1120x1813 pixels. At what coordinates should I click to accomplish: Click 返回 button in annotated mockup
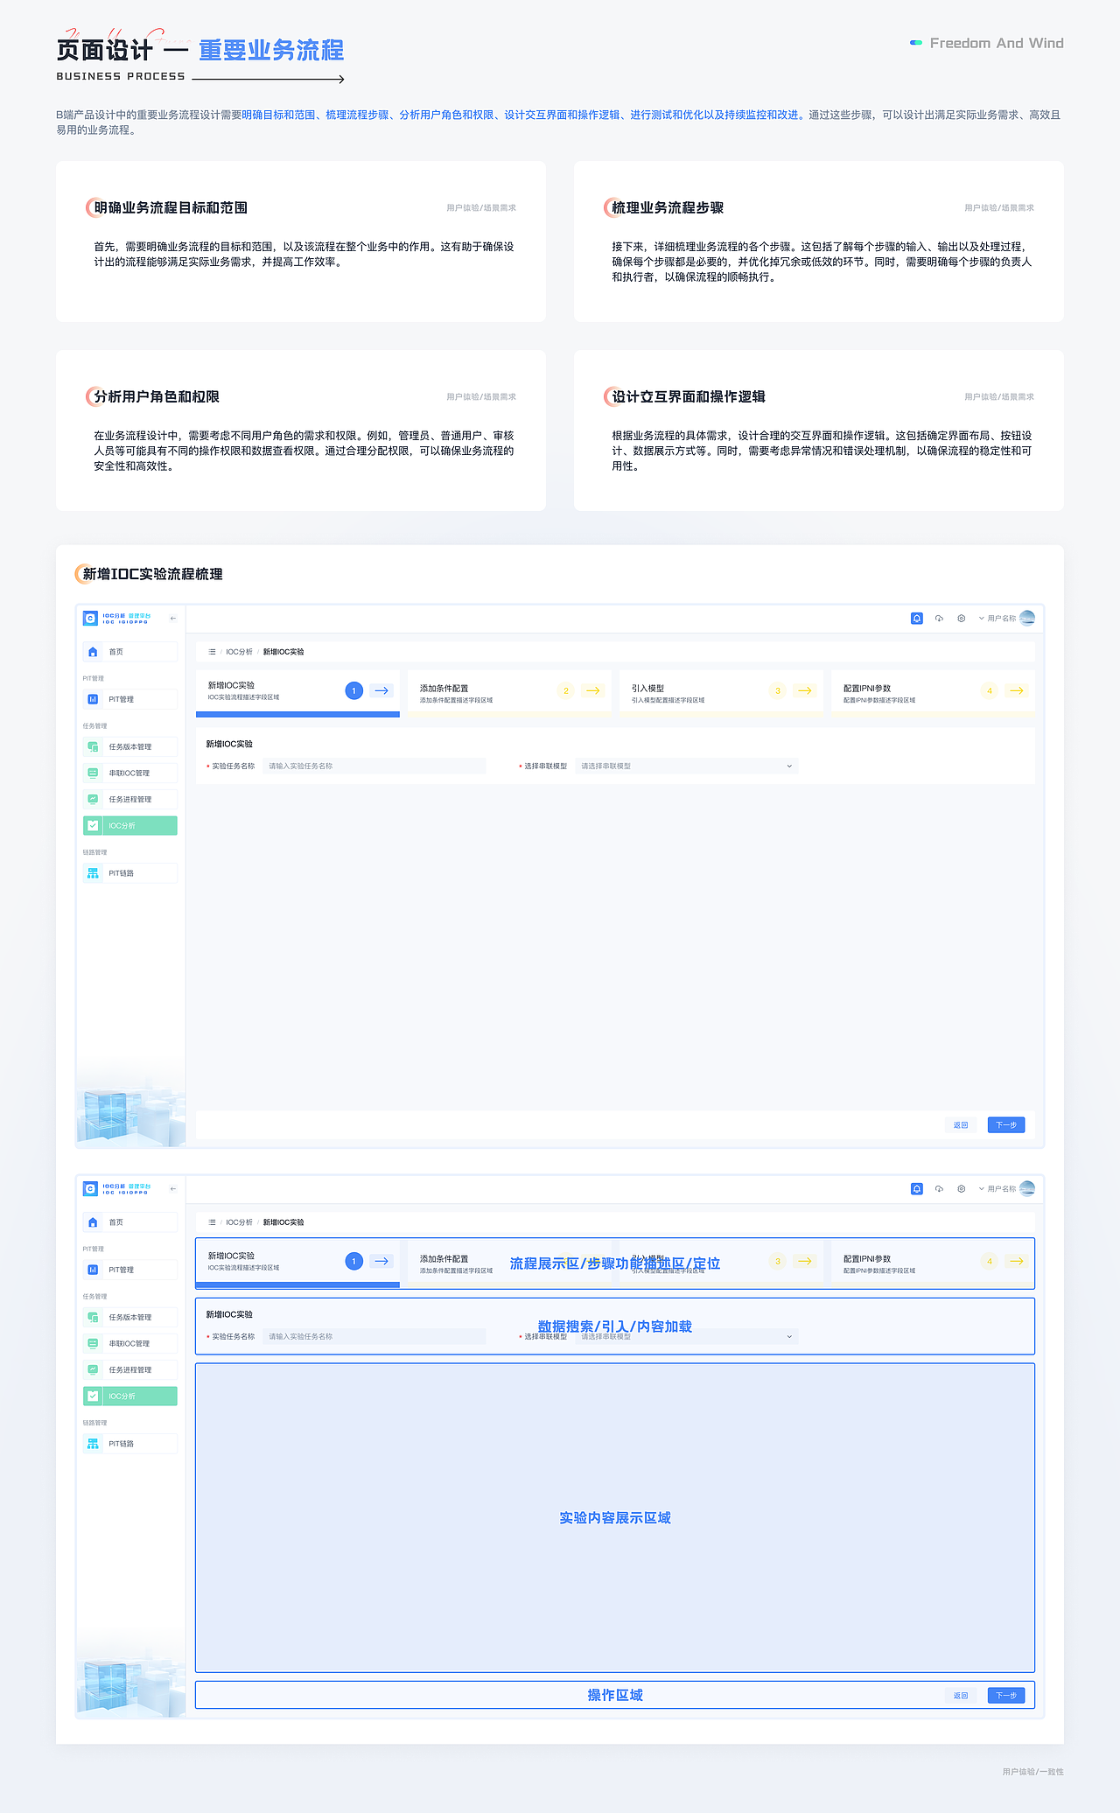[961, 1696]
